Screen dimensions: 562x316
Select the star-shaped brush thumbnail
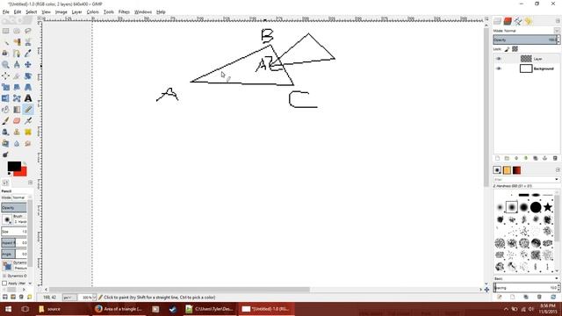(x=547, y=207)
